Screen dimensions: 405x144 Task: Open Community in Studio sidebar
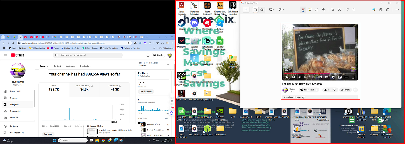[x=15, y=111]
